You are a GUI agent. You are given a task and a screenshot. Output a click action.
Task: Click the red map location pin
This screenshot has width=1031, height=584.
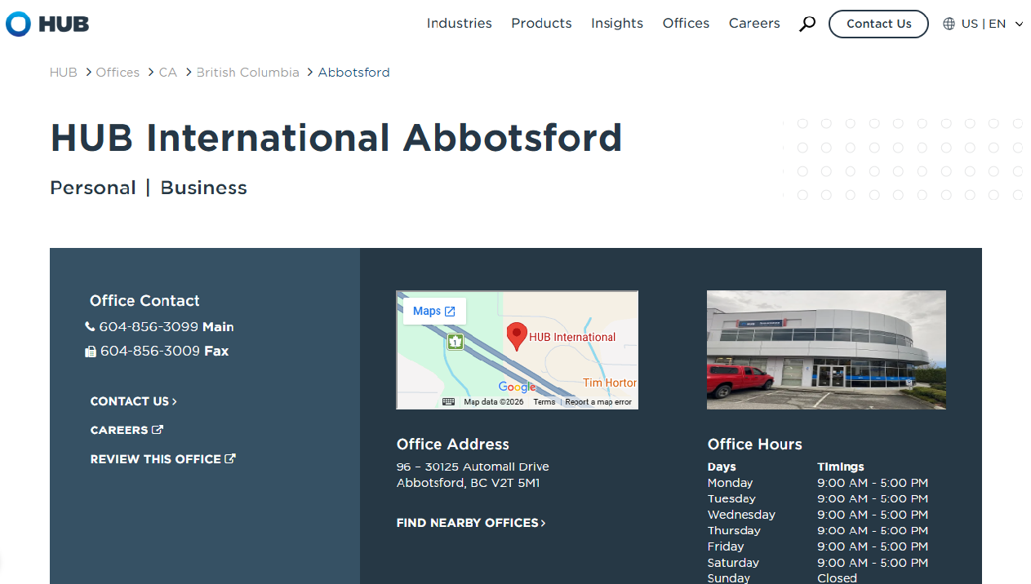516,335
